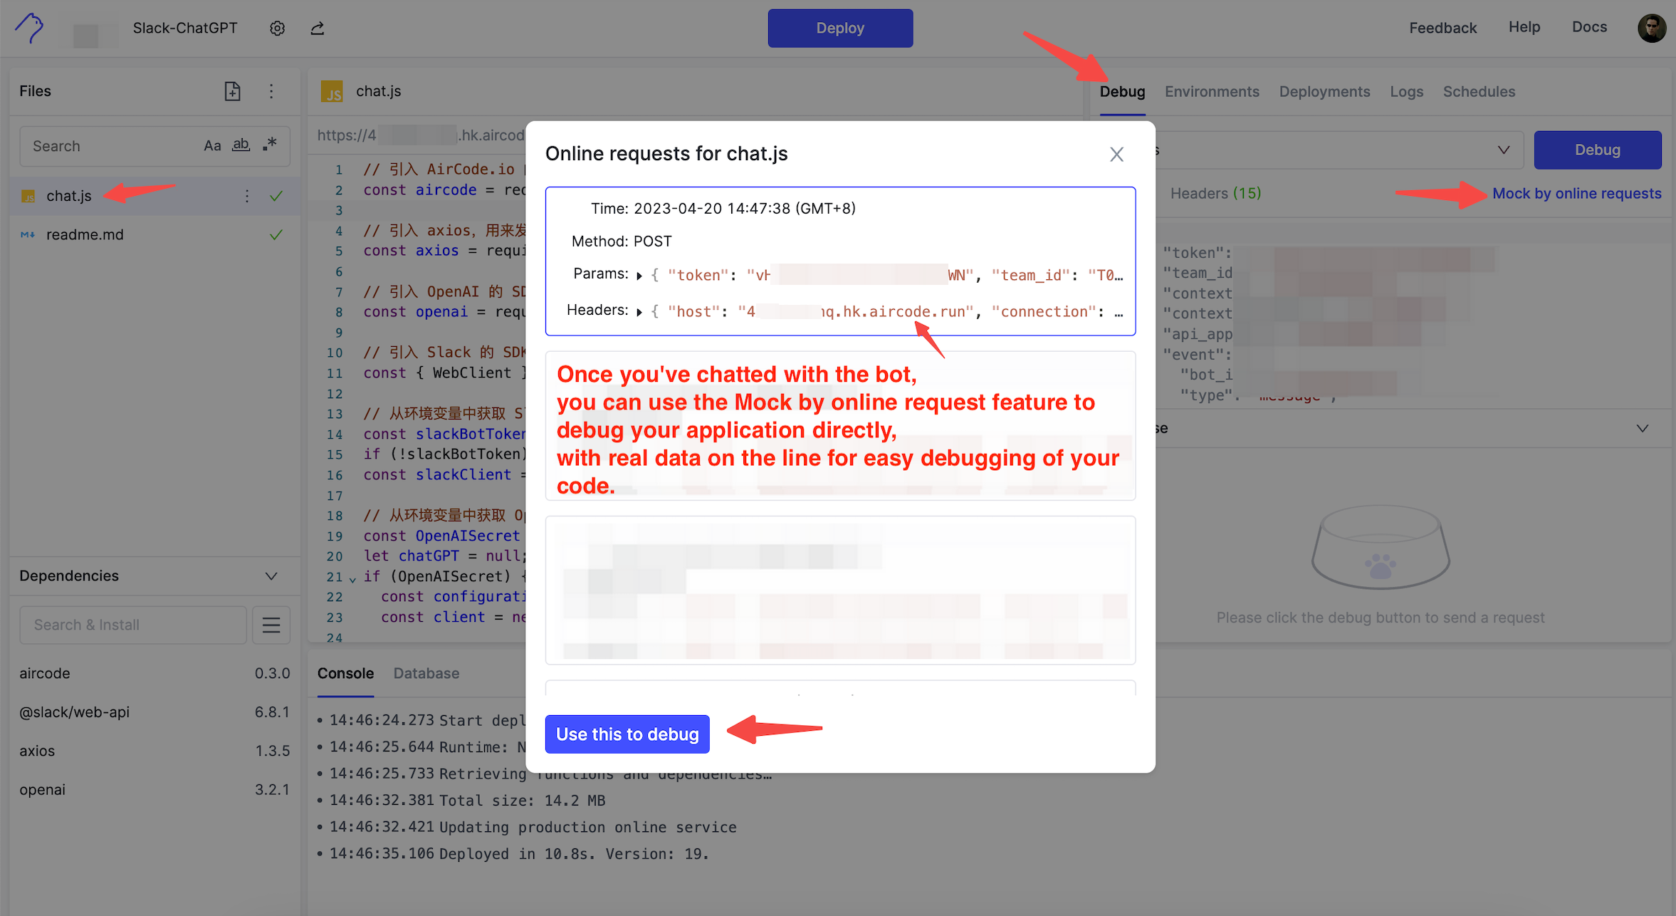The width and height of the screenshot is (1676, 916).
Task: Select the third blurred request card
Action: 840,590
